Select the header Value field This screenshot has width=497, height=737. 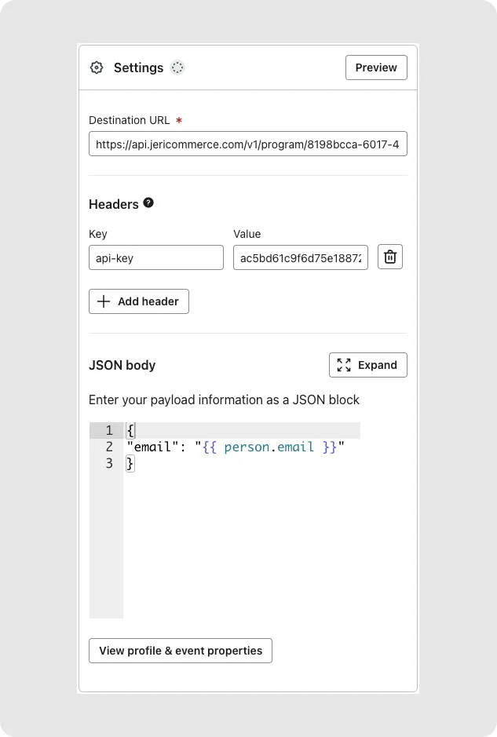pyautogui.click(x=300, y=257)
